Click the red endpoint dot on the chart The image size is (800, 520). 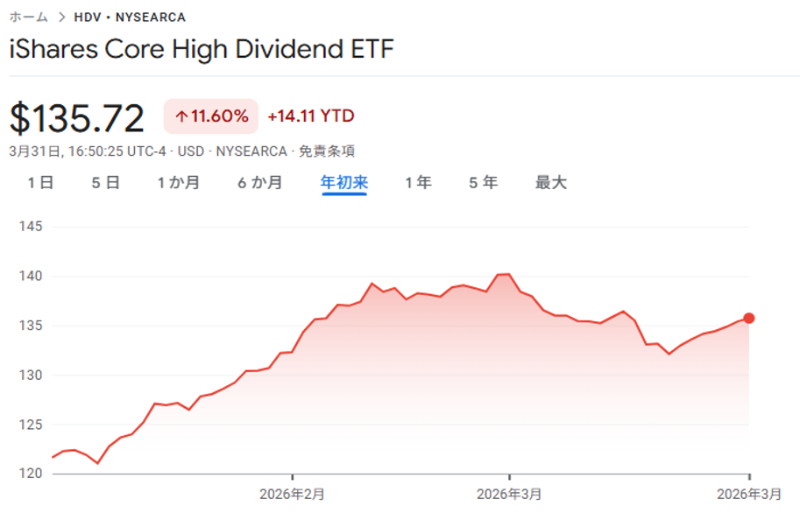tap(749, 318)
